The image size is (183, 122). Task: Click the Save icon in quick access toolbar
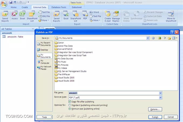(x=11, y=2)
